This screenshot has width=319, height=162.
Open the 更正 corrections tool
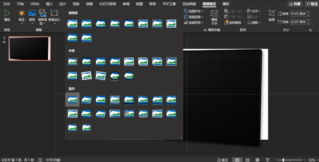point(22,14)
